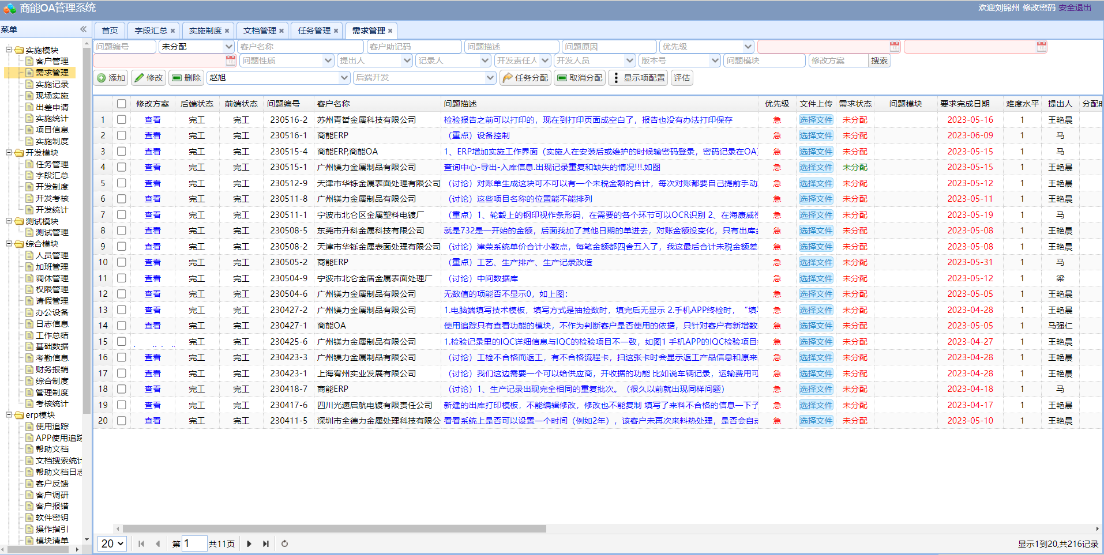Collapse the 菜单 sidebar with double-arrow icon
The image size is (1104, 555).
pyautogui.click(x=83, y=29)
